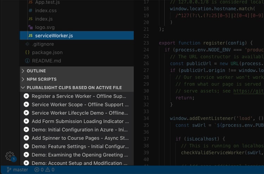Image resolution: width=264 pixels, height=174 pixels.
Task: Open logo.svg in the explorer
Action: pyautogui.click(x=77, y=27)
